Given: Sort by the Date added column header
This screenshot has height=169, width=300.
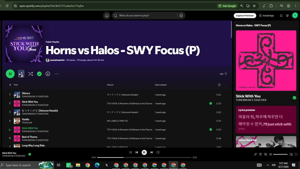Looking at the screenshot, I should (x=161, y=85).
